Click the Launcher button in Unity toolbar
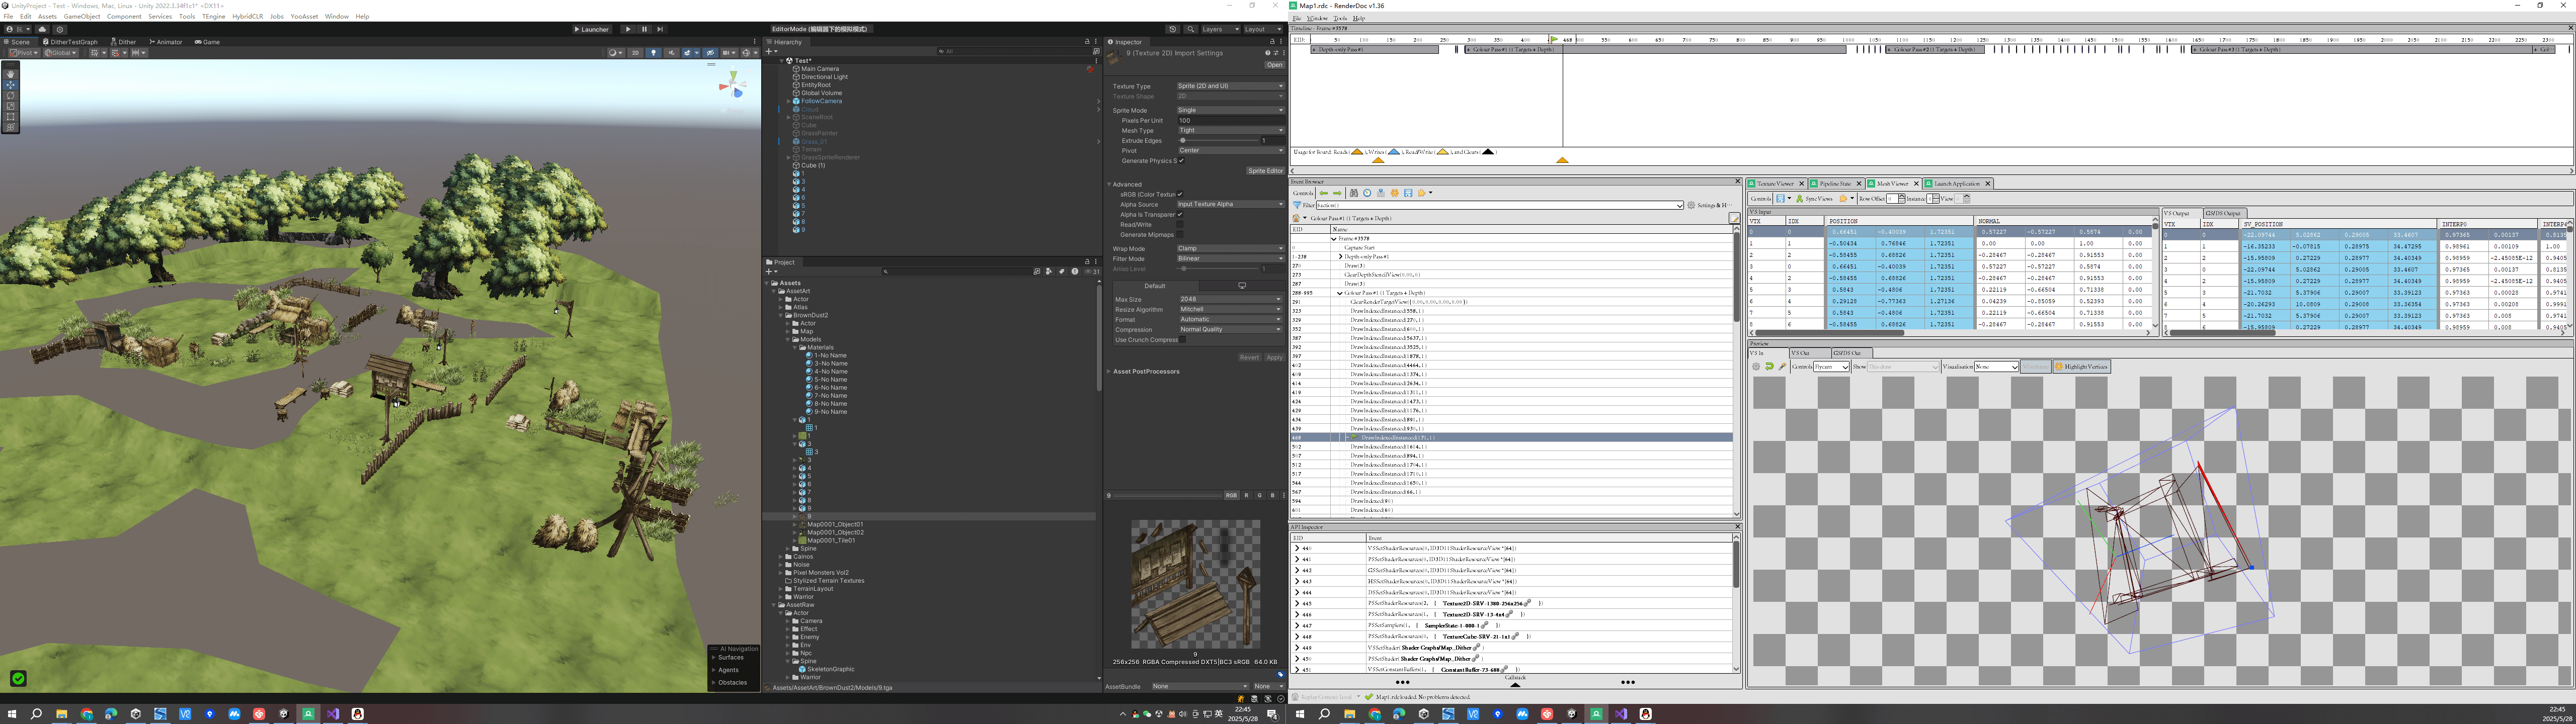 click(x=591, y=29)
